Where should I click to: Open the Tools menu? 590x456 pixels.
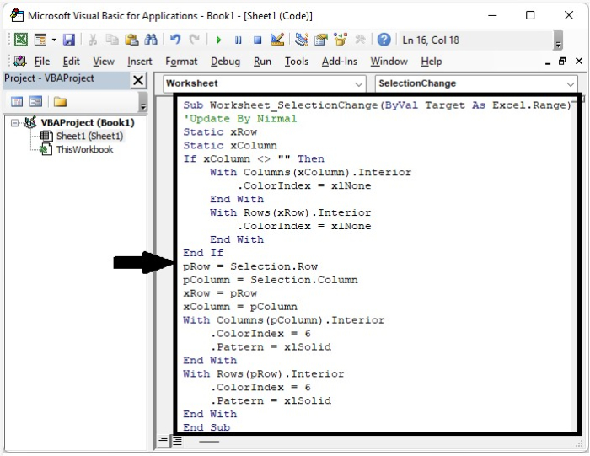coord(297,62)
